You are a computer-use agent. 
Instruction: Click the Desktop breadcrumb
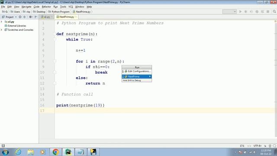pos(39,12)
